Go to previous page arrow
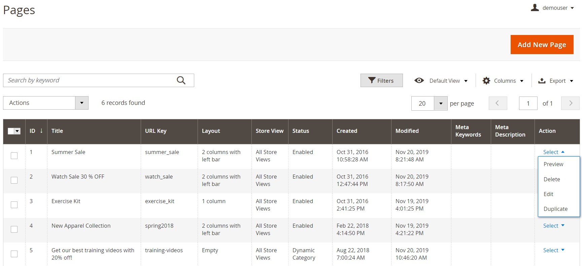Screen dimensions: 582x266 (498, 103)
